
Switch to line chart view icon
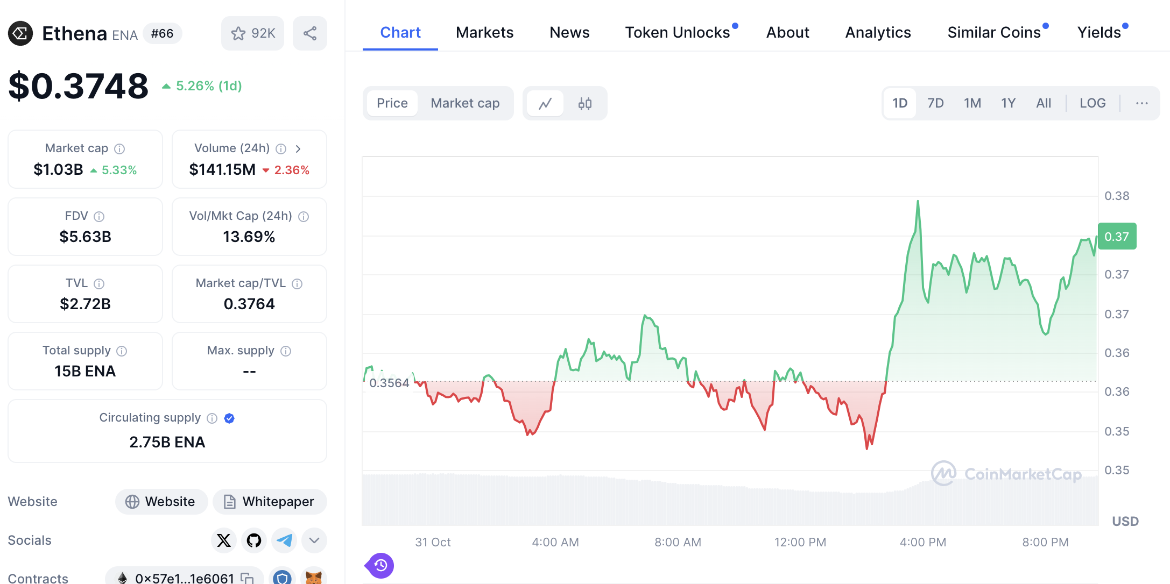[545, 103]
